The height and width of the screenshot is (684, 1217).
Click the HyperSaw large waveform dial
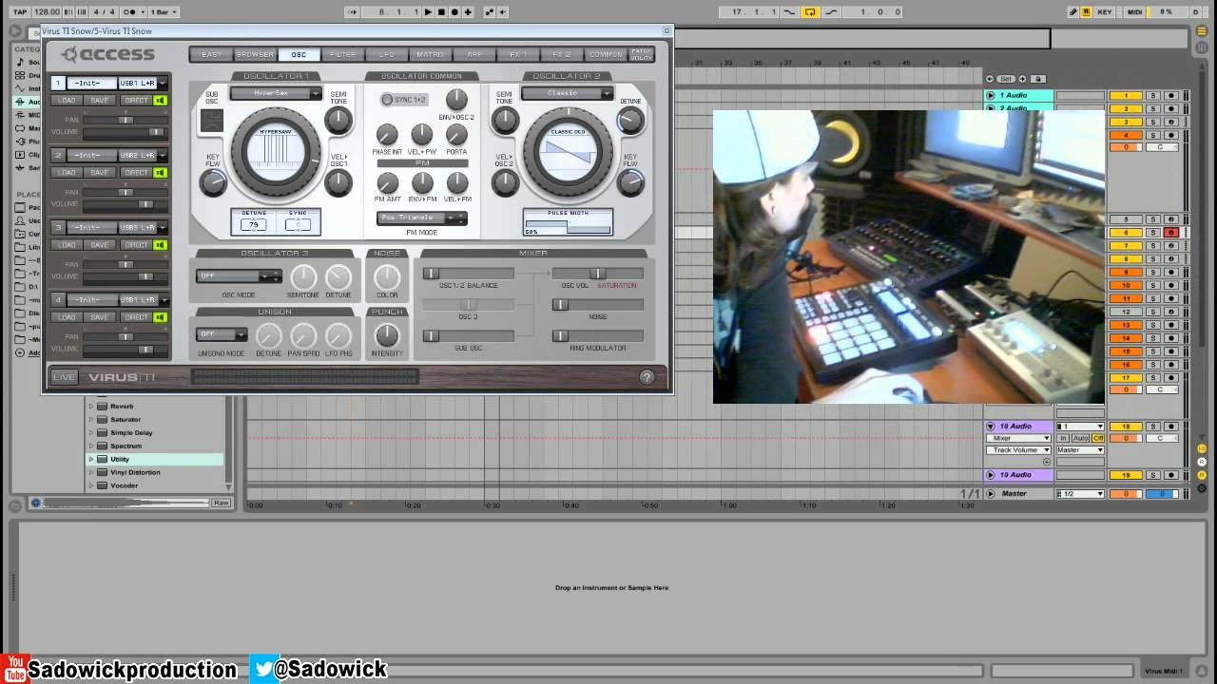coord(276,152)
